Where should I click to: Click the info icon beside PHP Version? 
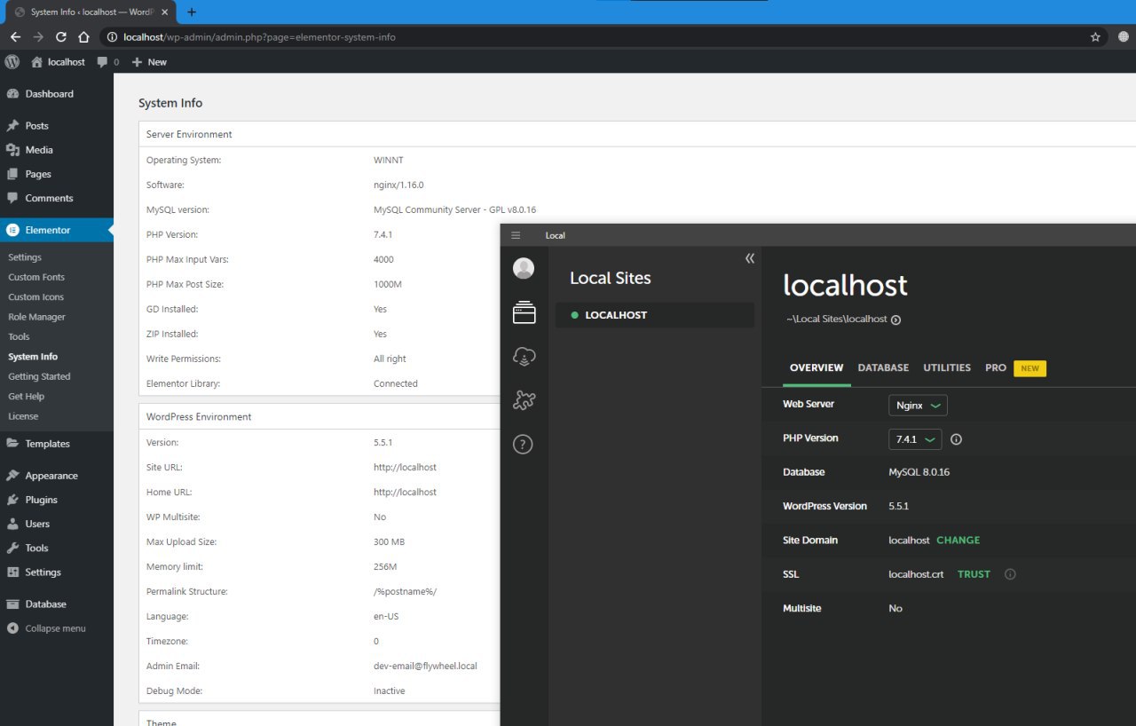[x=957, y=439]
